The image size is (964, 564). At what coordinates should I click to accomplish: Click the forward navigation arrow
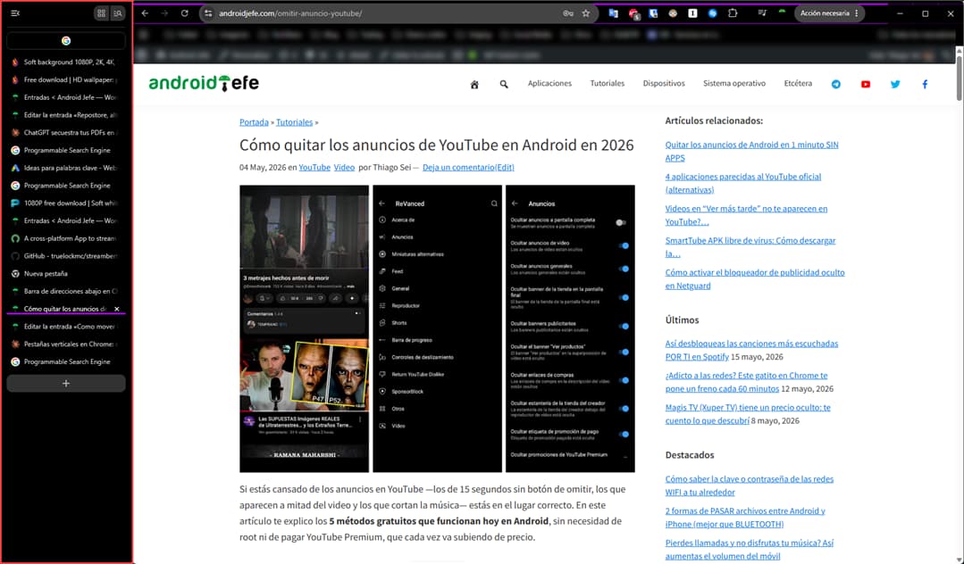point(164,12)
